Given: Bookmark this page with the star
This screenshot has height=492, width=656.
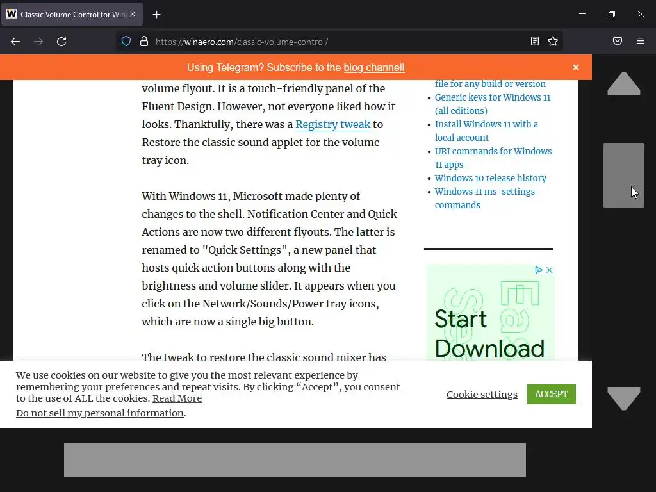Looking at the screenshot, I should [553, 41].
